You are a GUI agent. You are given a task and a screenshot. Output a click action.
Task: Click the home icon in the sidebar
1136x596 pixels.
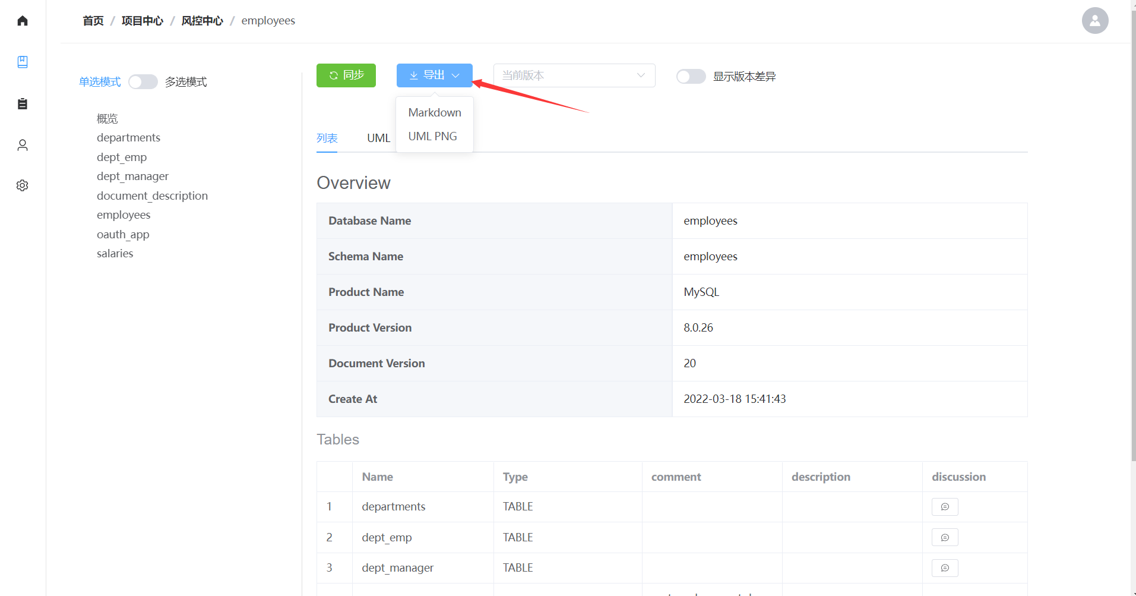click(x=23, y=21)
